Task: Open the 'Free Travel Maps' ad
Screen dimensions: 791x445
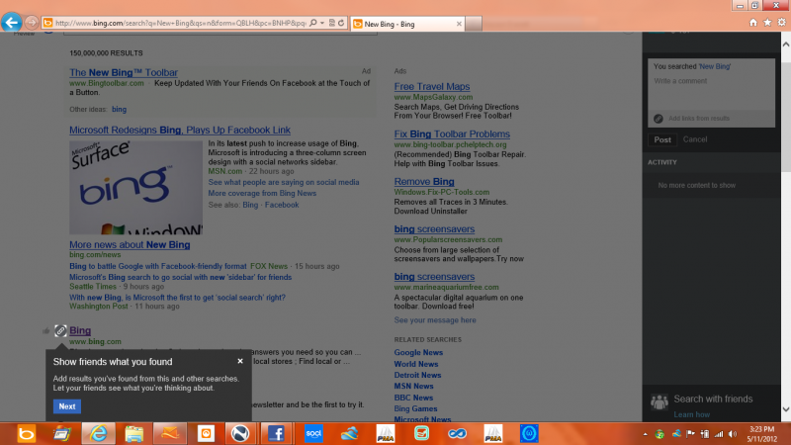Action: (x=432, y=87)
